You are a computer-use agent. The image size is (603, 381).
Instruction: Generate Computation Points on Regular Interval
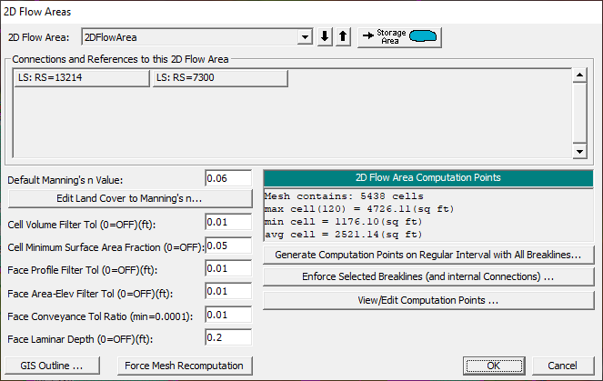coord(428,254)
